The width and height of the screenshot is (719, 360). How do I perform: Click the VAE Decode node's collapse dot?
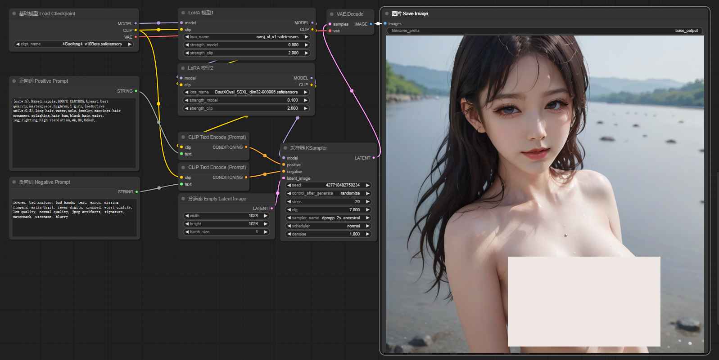click(332, 14)
